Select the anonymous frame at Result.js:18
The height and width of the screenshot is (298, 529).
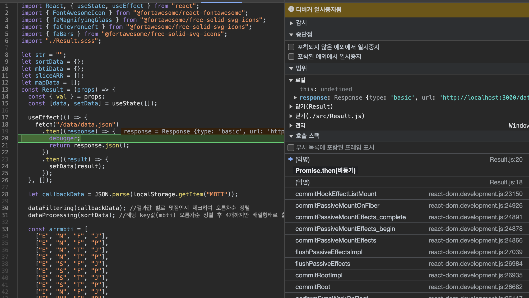302,182
